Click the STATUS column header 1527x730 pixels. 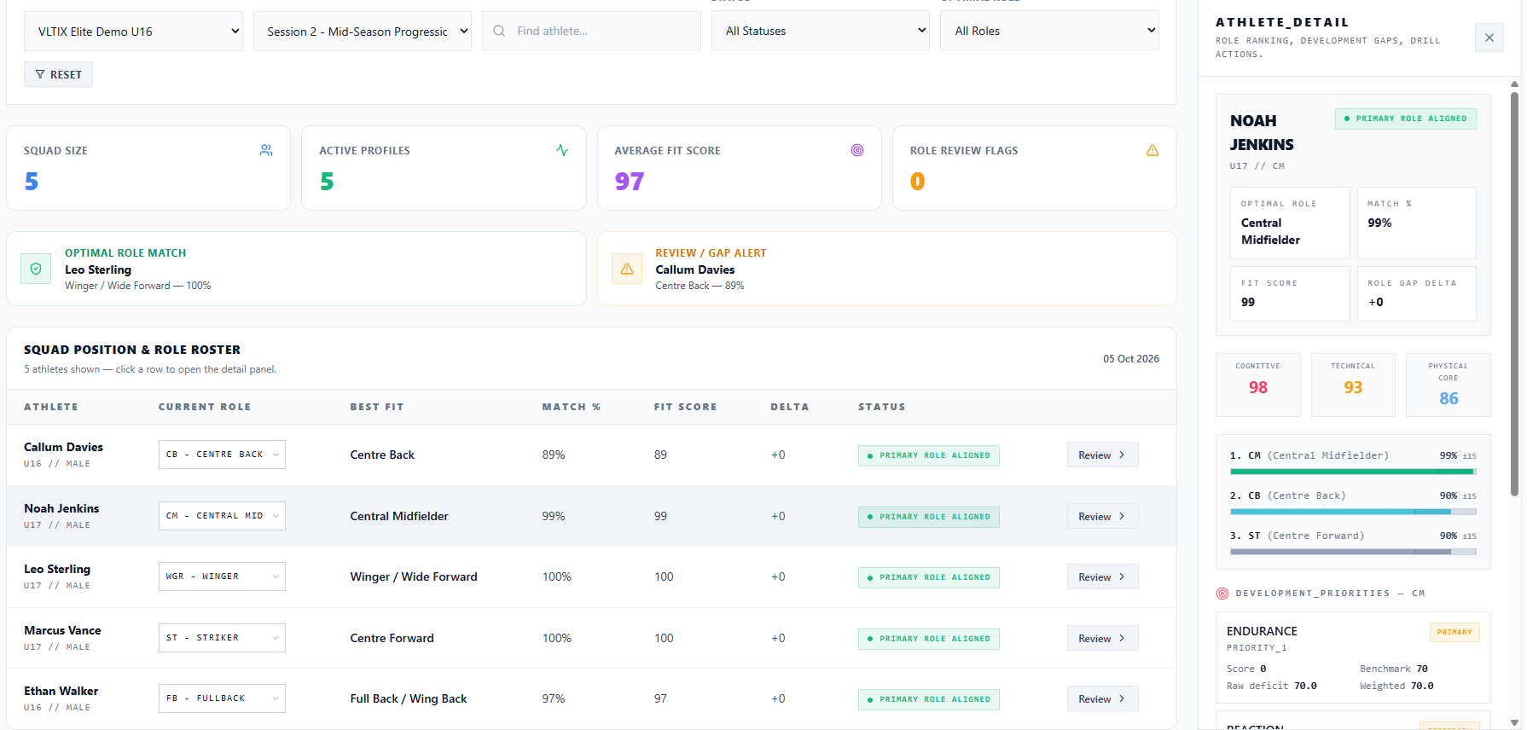(x=882, y=407)
